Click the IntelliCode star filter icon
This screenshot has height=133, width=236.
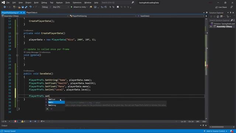[x=47, y=109]
